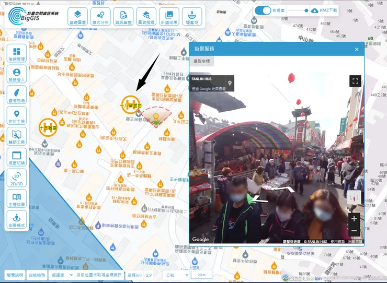The image size is (387, 283).
Task: Open the 經緯度 coordinate format dropdown
Action: point(61,275)
